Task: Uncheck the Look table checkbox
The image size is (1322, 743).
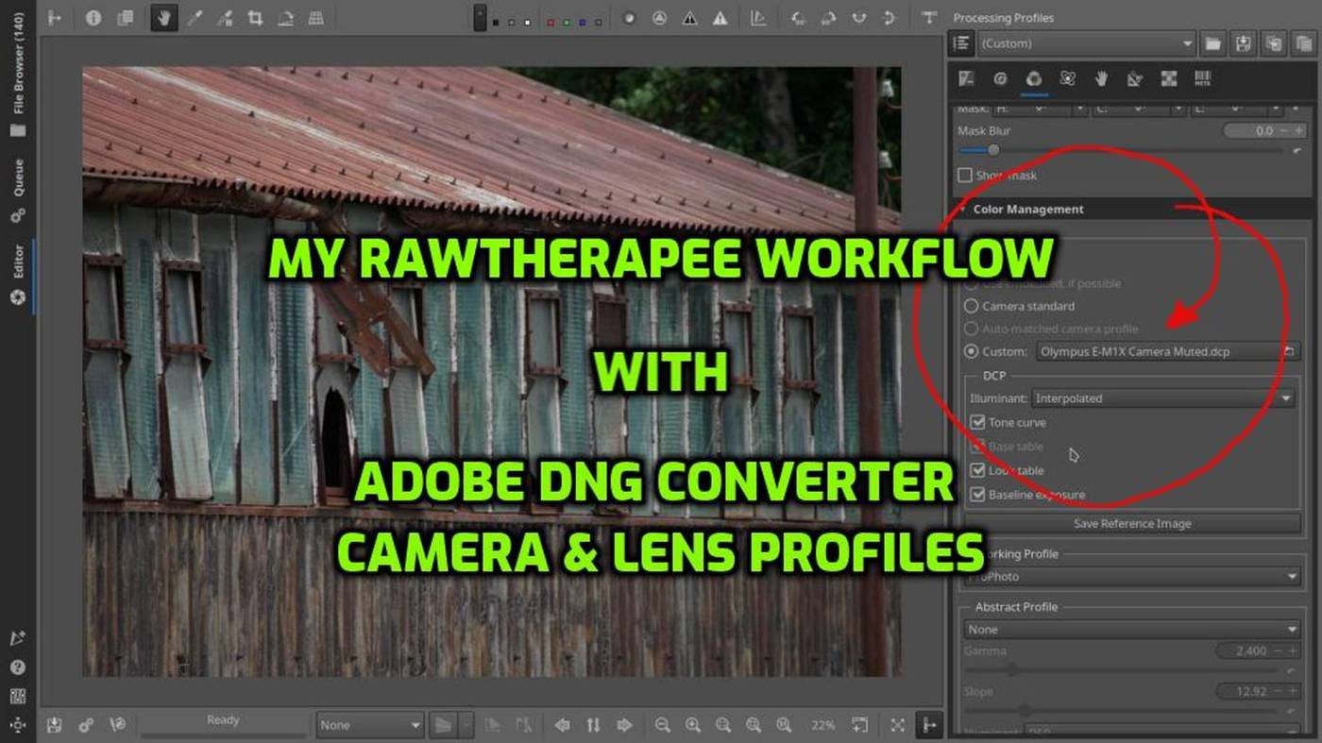Action: pyautogui.click(x=978, y=470)
